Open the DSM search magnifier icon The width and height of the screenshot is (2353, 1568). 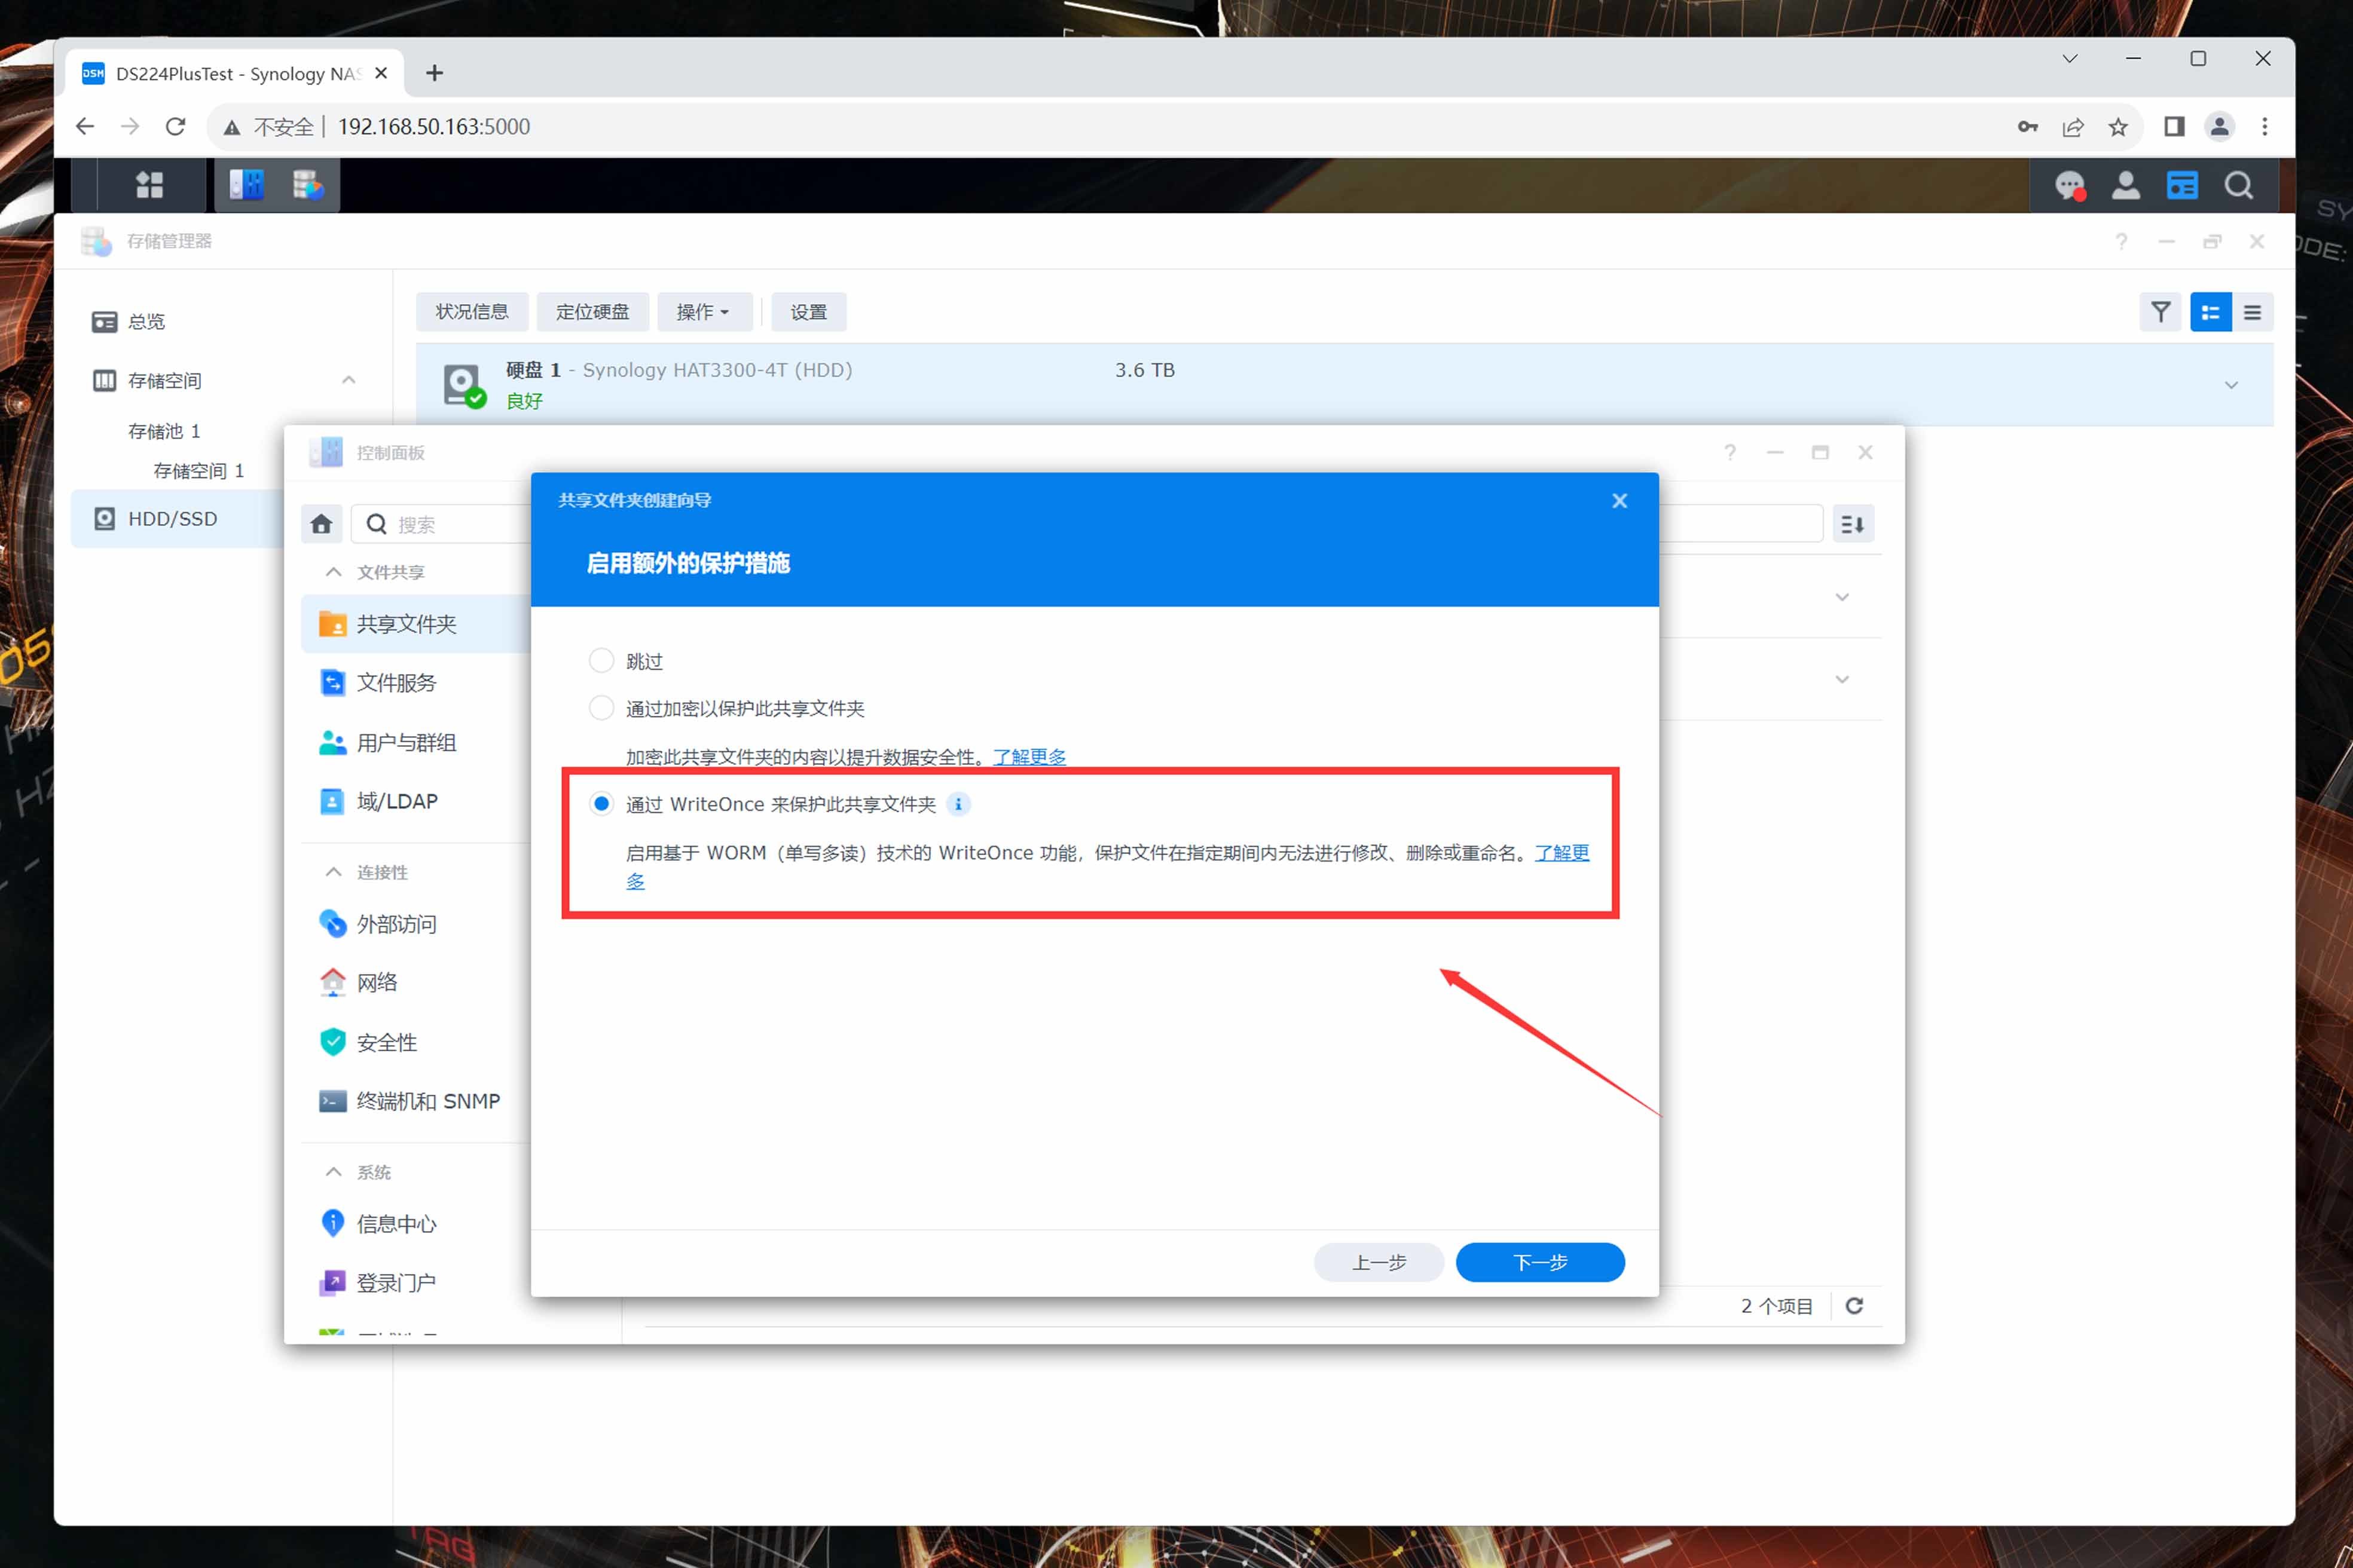point(2239,186)
